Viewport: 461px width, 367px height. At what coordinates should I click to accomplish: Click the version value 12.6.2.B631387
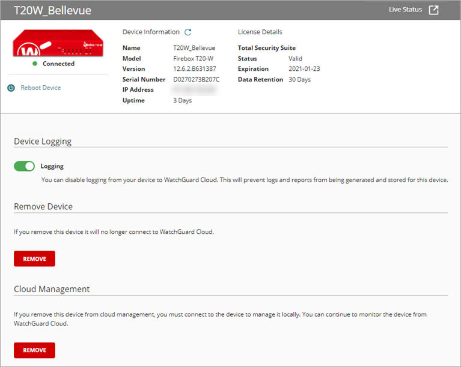click(x=195, y=69)
